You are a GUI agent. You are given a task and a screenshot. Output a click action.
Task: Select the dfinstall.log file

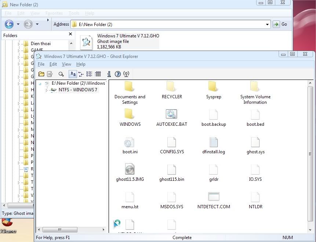click(x=214, y=145)
